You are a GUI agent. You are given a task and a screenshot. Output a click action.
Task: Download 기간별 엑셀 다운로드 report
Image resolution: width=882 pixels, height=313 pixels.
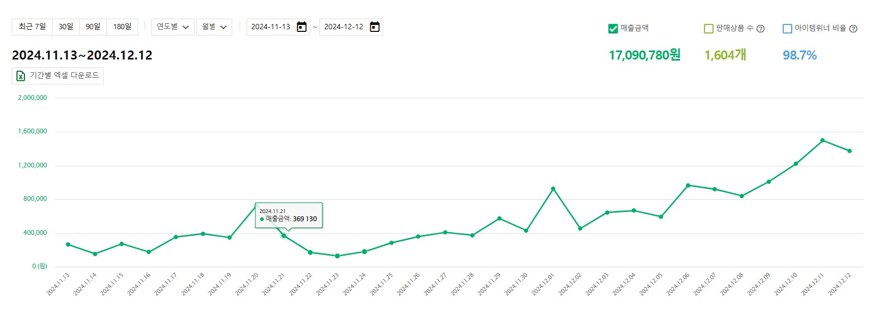pyautogui.click(x=64, y=75)
